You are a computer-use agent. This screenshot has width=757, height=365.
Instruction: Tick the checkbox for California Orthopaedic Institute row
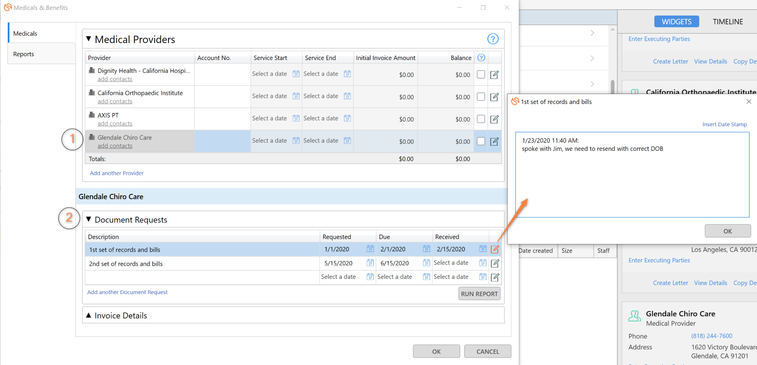(481, 96)
